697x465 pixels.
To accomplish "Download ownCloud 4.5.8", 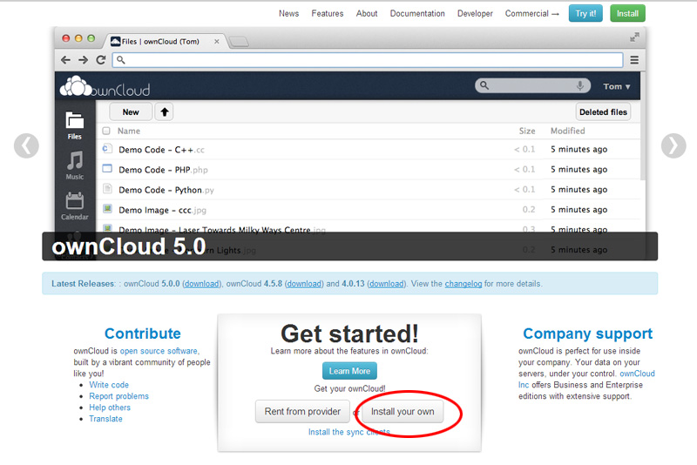I will [304, 284].
